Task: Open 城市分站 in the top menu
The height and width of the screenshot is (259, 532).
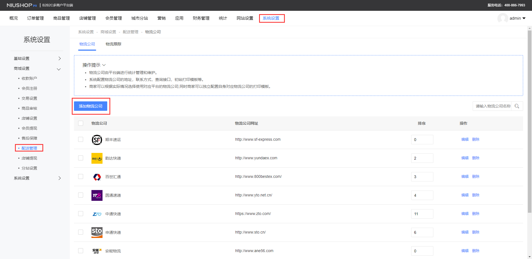Action: (x=140, y=18)
